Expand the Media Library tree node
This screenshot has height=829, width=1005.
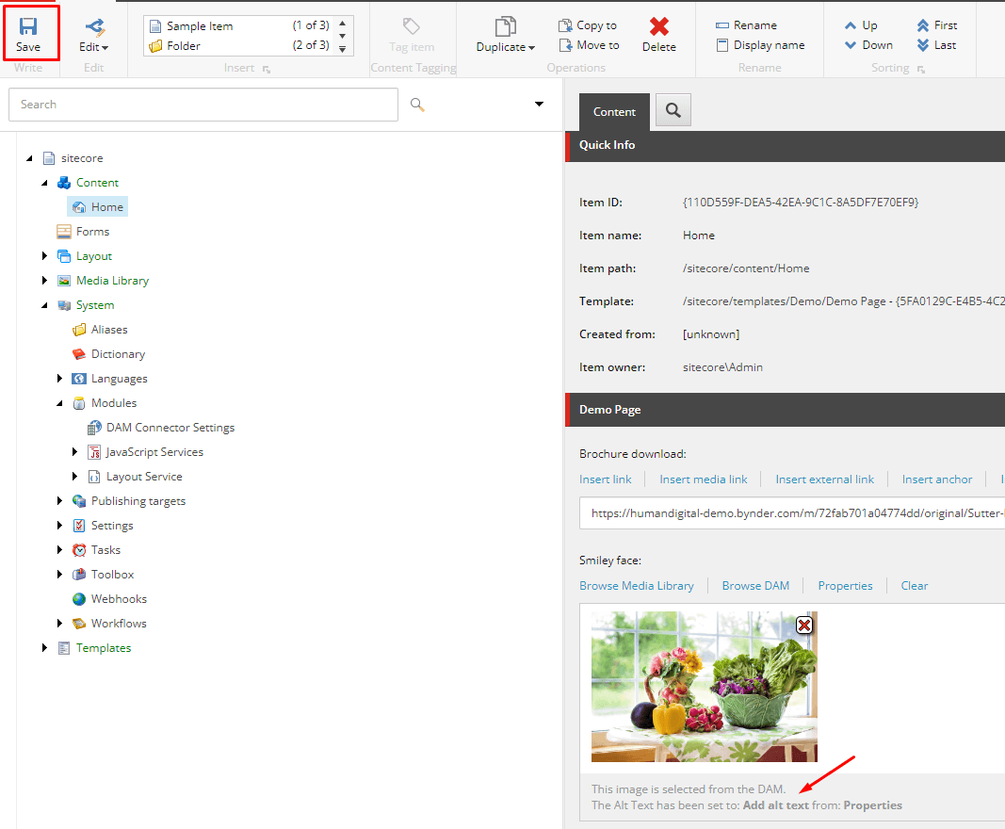tap(44, 281)
